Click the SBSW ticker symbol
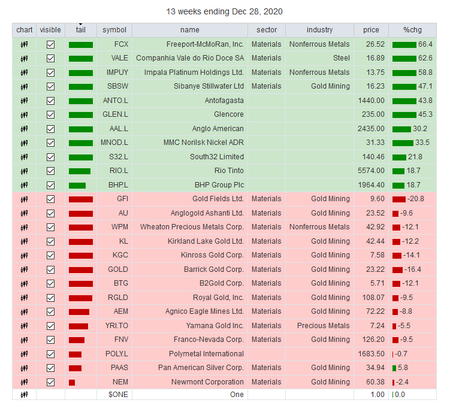This screenshot has height=406, width=453. pos(117,86)
